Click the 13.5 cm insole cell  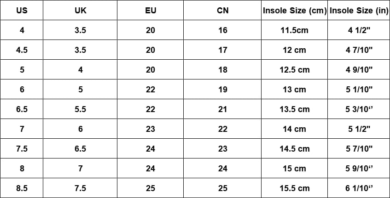click(x=294, y=109)
